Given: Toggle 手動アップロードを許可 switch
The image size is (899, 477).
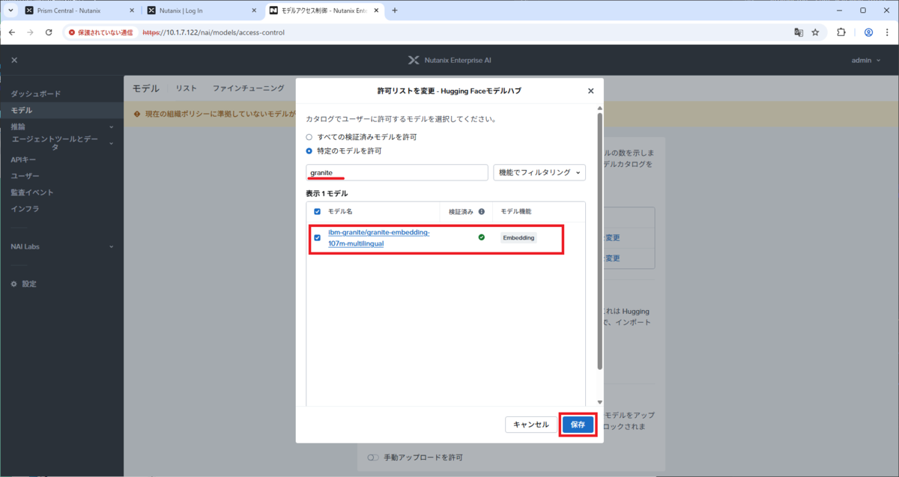Looking at the screenshot, I should [x=372, y=457].
